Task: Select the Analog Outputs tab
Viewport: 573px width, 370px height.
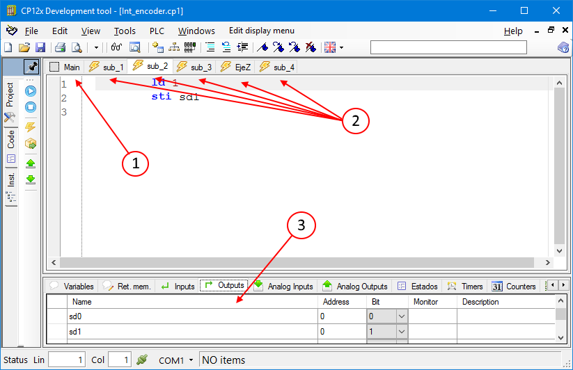Action: point(355,286)
